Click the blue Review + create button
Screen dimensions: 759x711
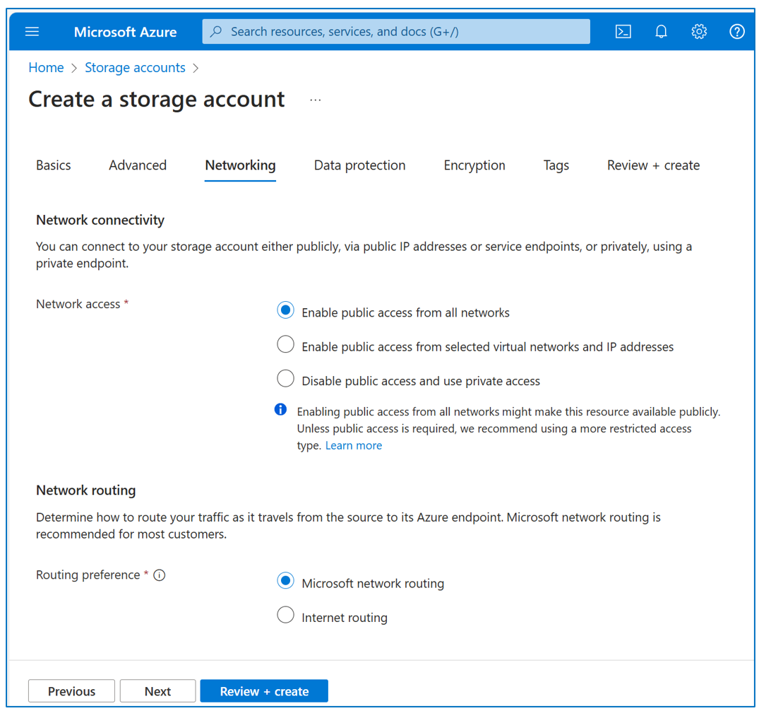264,691
